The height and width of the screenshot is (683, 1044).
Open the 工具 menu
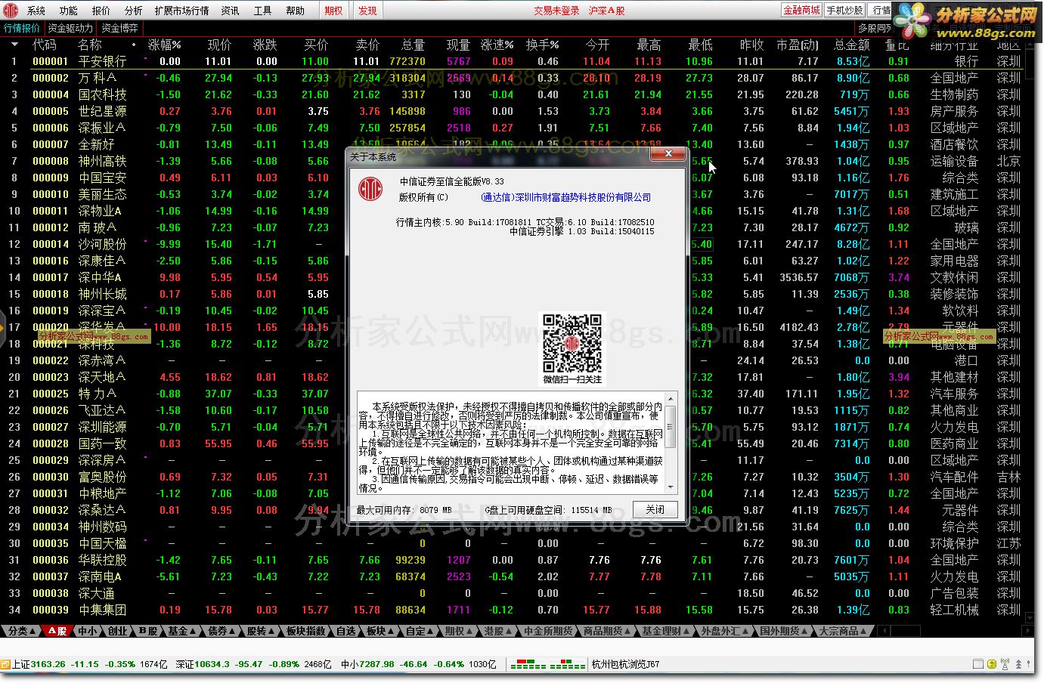click(262, 11)
